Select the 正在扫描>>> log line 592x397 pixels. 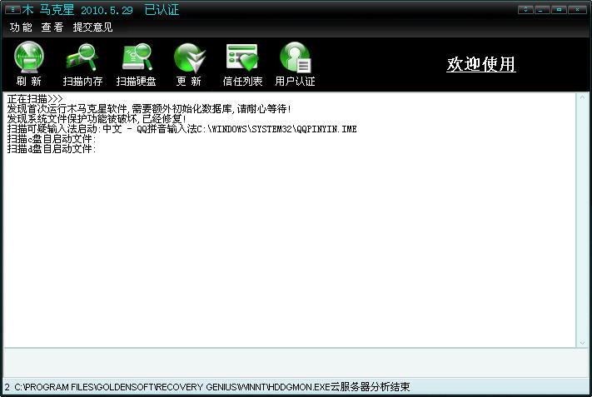[35, 99]
